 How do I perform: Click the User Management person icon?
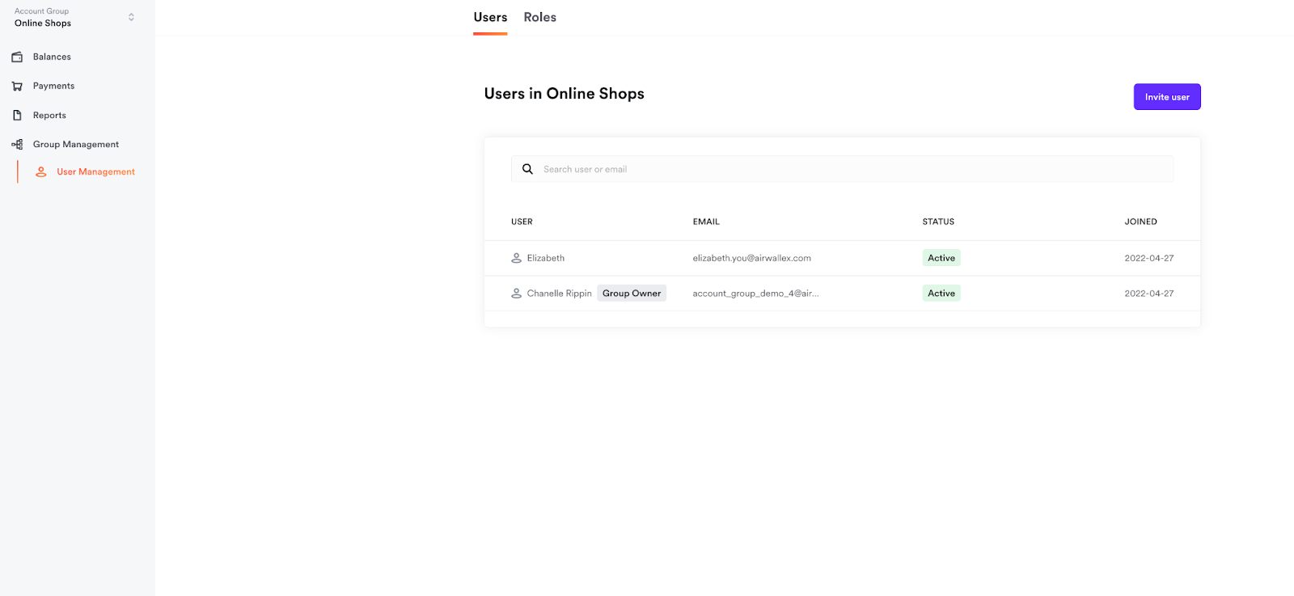pos(41,171)
